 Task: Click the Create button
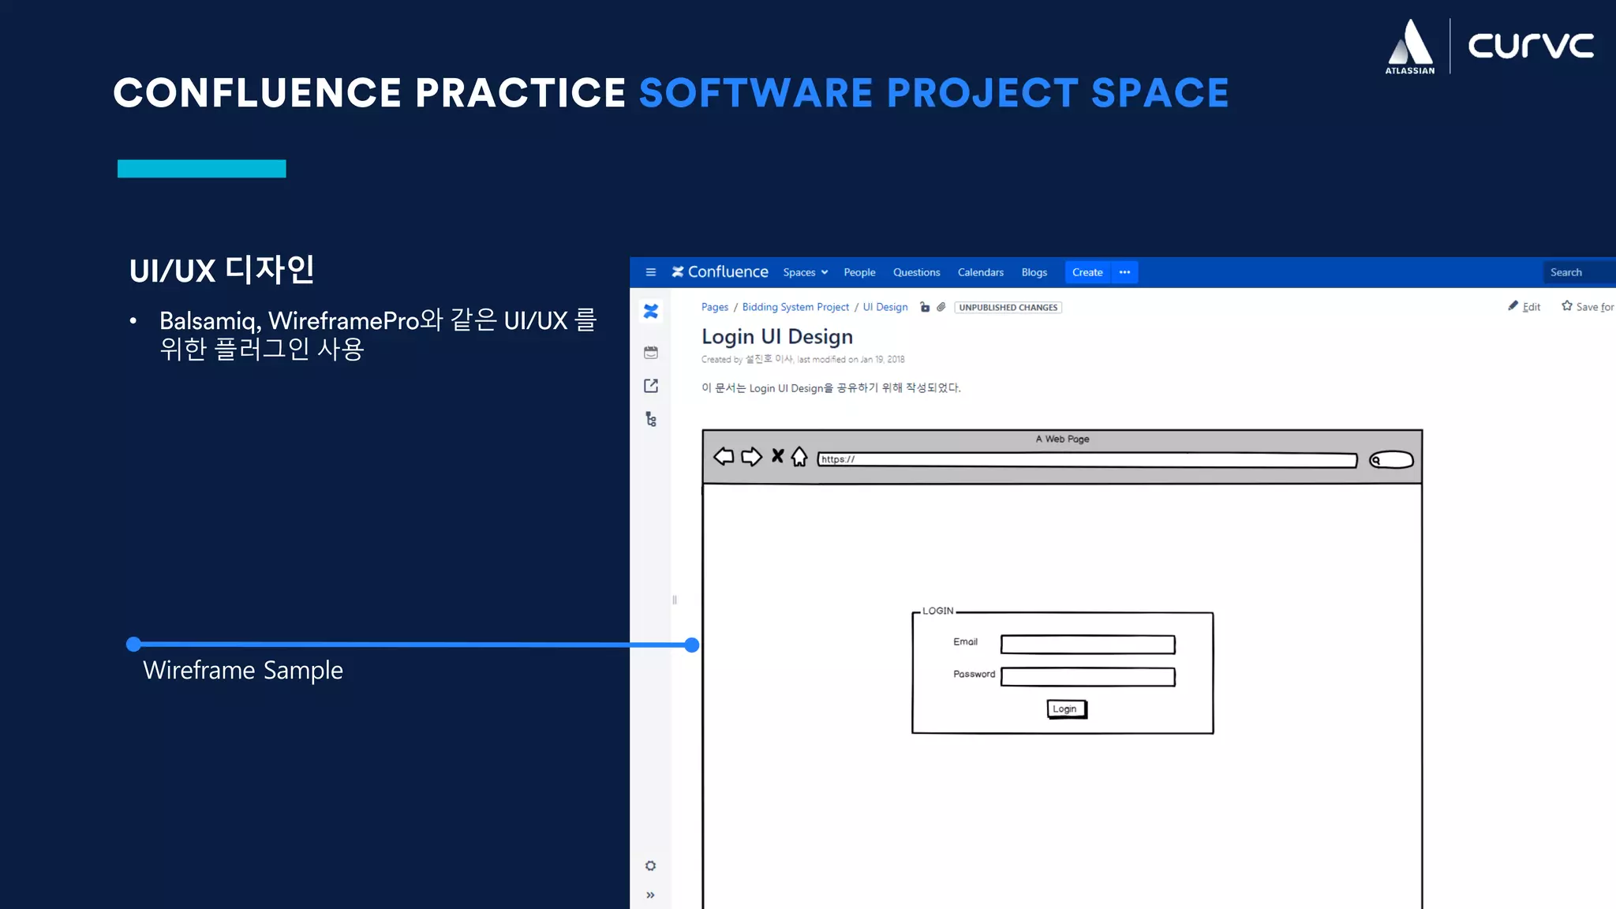click(1087, 272)
